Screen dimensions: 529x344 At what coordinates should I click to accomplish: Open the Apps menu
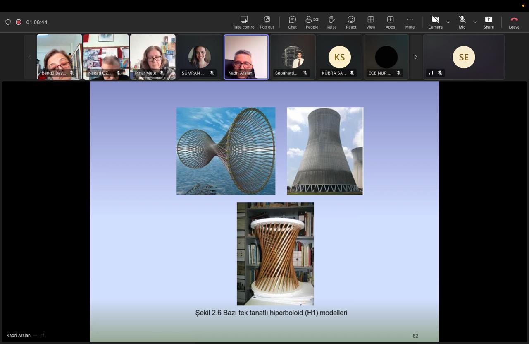click(x=390, y=22)
